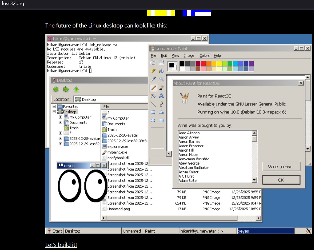The width and height of the screenshot is (314, 250).
Task: Open the Image menu in Paint
Action: tap(189, 55)
